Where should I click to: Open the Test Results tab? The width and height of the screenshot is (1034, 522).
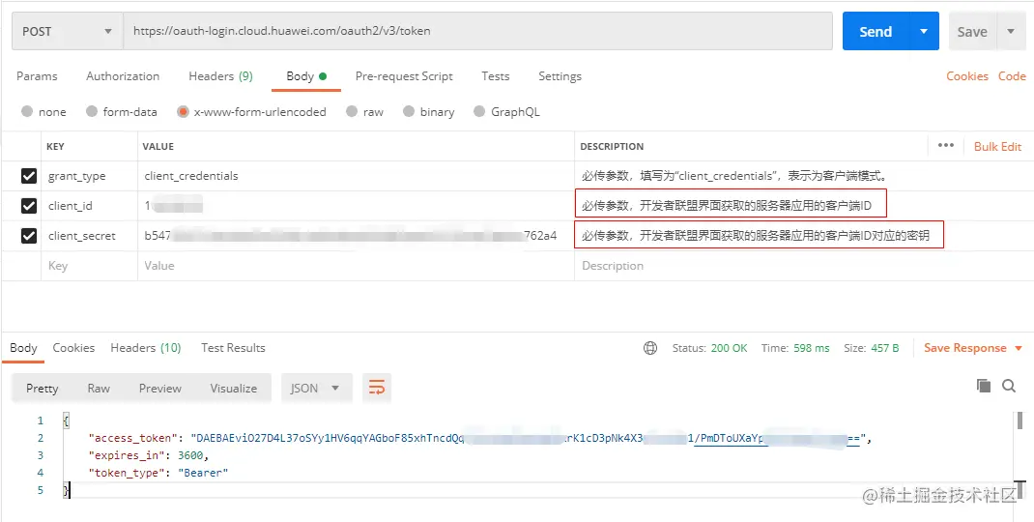(x=233, y=348)
